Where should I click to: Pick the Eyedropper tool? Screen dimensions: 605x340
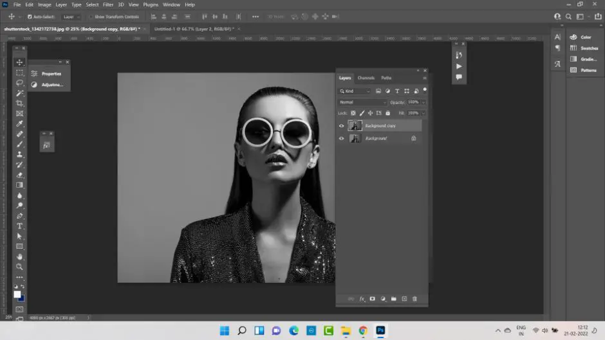coord(20,123)
